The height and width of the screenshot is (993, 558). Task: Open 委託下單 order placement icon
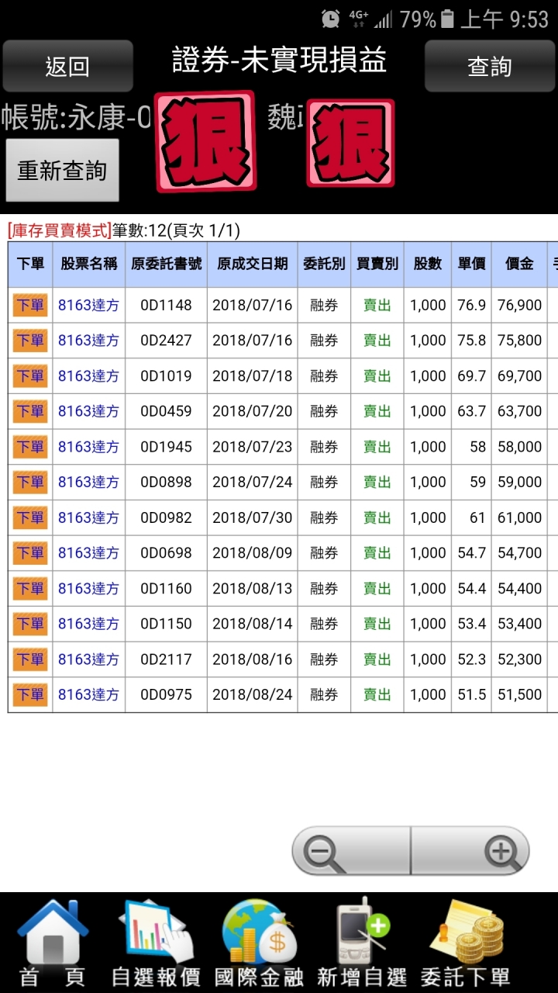tap(466, 943)
